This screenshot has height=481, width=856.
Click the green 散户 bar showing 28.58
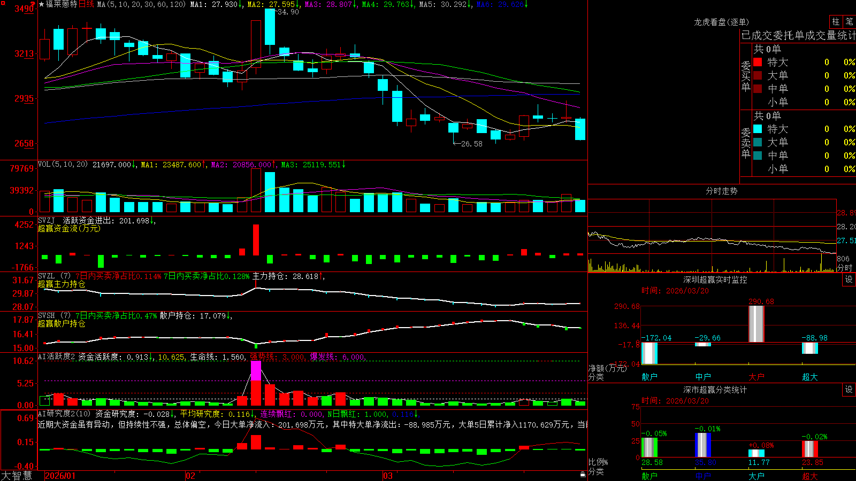pos(649,447)
